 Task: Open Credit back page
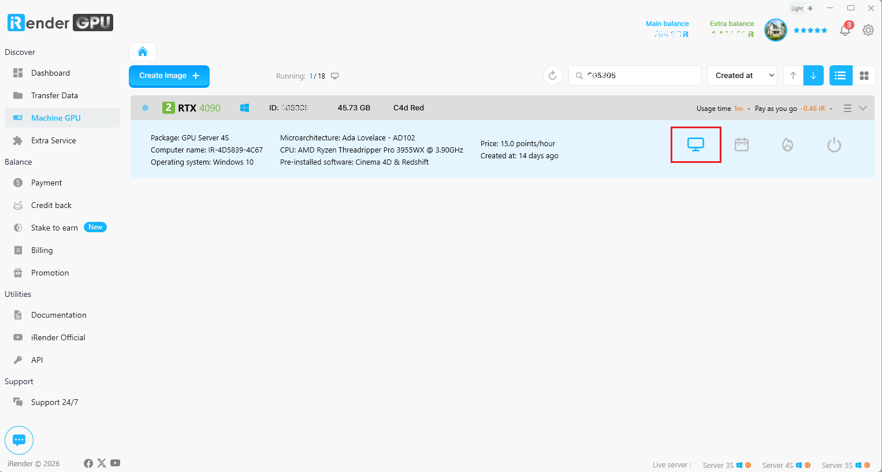[62, 205]
